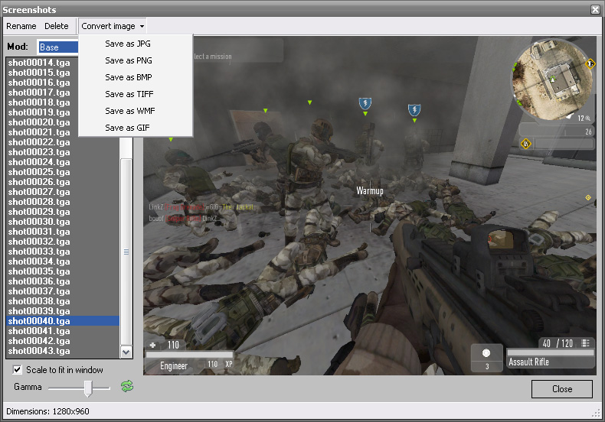Select shot00042.tga in the list
The width and height of the screenshot is (605, 422).
(63, 341)
